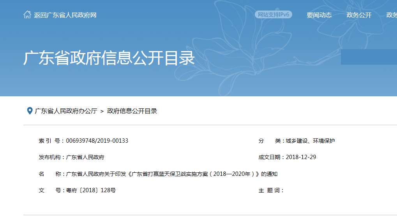Image resolution: width=397 pixels, height=216 pixels.
Task: Click the 网站支持IPv6 badge
Action: pos(273,15)
